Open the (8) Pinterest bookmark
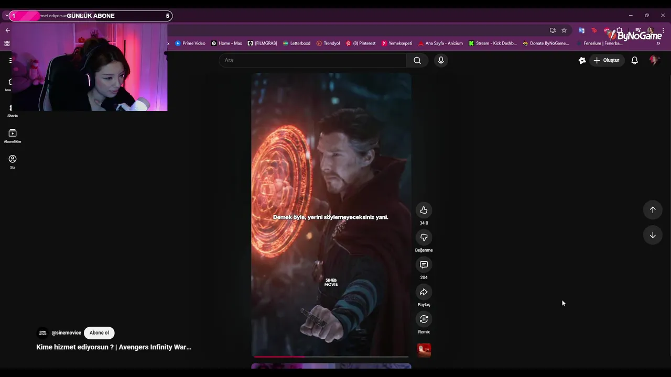 tap(361, 43)
